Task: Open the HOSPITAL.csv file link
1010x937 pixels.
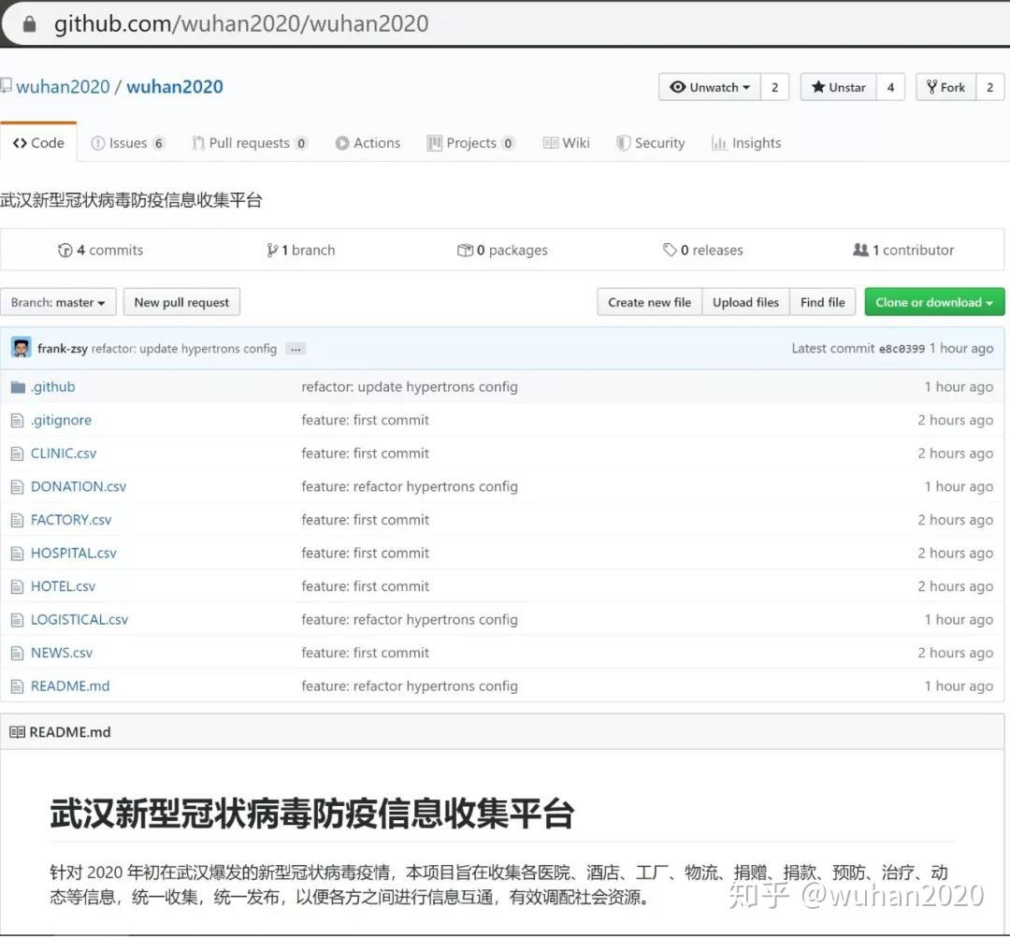Action: (73, 553)
